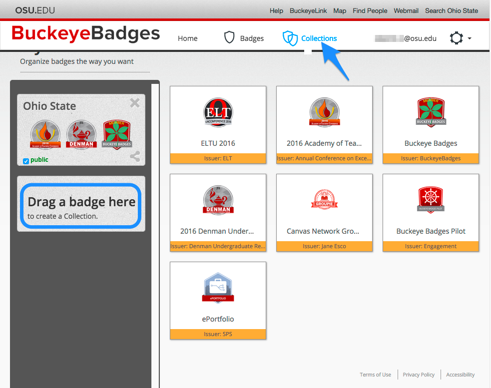Click the 'Buckeye Badges Pilot' badge title
Screen dimensions: 491x388
(x=431, y=231)
